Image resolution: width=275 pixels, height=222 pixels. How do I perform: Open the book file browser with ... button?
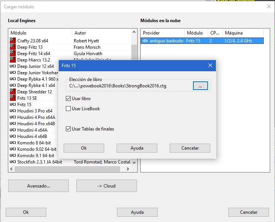pos(200,85)
